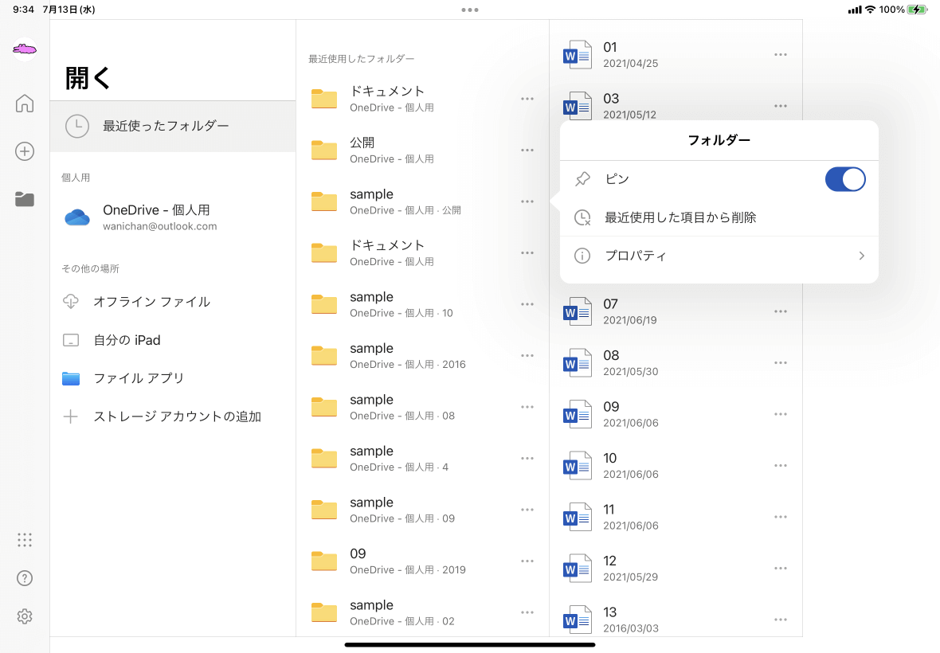Tap the account profile avatar
Image resolution: width=940 pixels, height=653 pixels.
coord(25,50)
